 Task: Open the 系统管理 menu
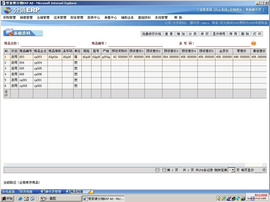click(161, 17)
